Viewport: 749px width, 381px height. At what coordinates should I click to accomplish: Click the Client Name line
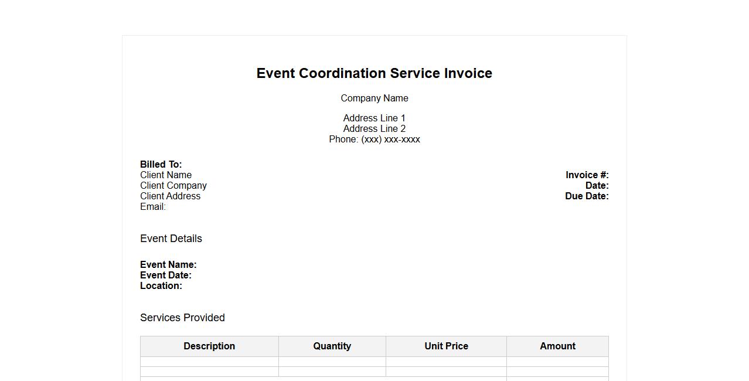pos(166,175)
